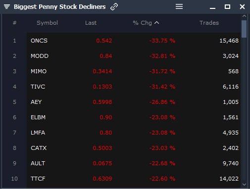
Task: Click the link chain icon beside title
Action: tap(114, 7)
